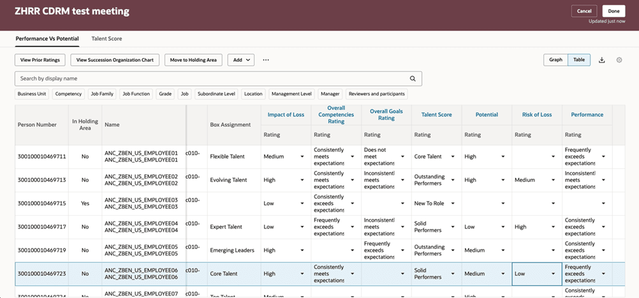Click person number 300100010469711

point(41,156)
